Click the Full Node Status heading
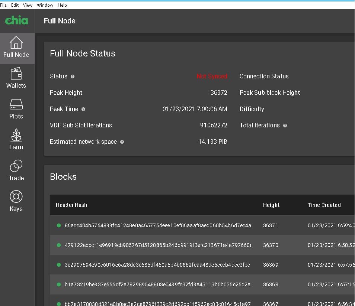Viewport: 355px width, 306px height. pos(83,53)
